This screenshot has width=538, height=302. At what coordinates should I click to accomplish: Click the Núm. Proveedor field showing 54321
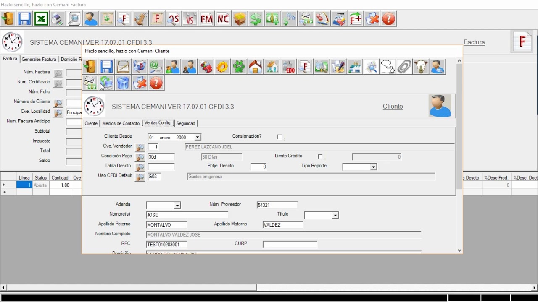(x=277, y=205)
